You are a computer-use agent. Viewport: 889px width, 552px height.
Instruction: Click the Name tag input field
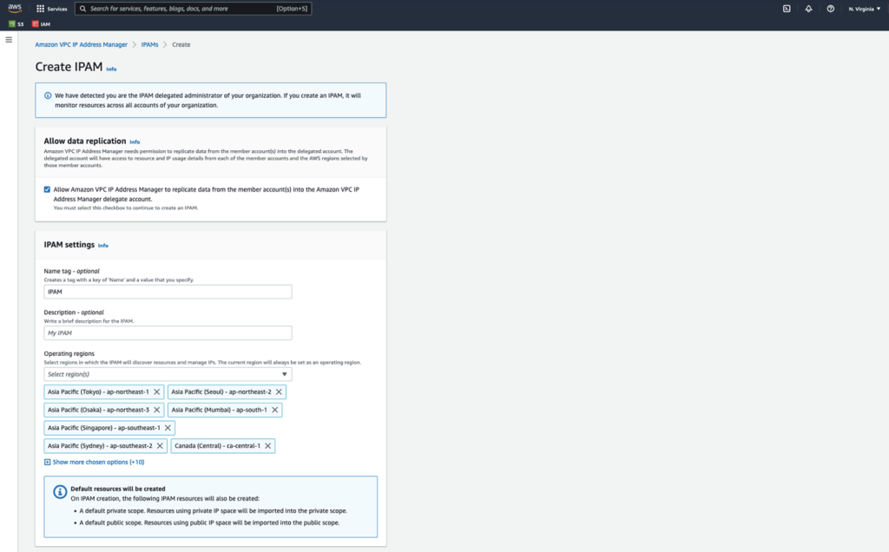[168, 292]
